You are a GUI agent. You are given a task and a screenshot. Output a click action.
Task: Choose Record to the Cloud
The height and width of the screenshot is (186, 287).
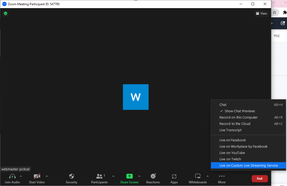pyautogui.click(x=248, y=124)
